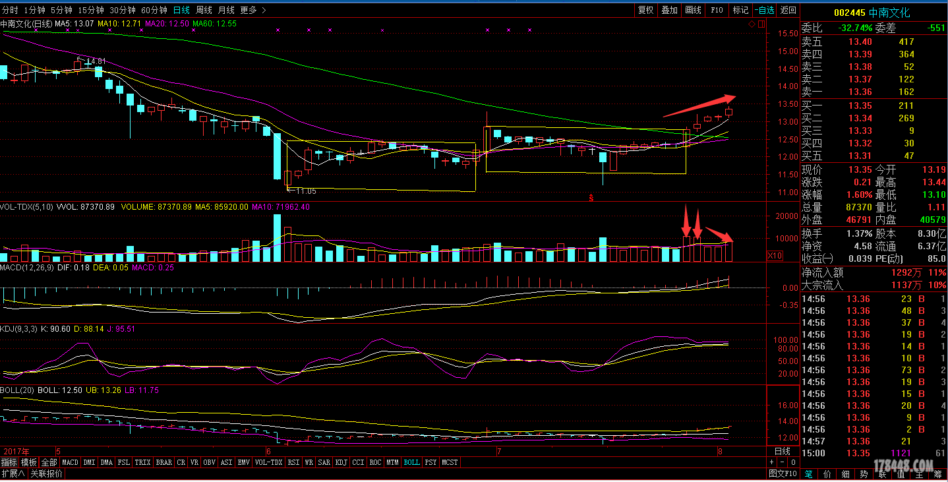This screenshot has width=948, height=482.
Task: Switch indicator to ROC
Action: 375,462
